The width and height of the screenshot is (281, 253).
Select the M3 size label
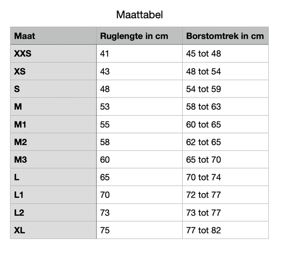[21, 160]
